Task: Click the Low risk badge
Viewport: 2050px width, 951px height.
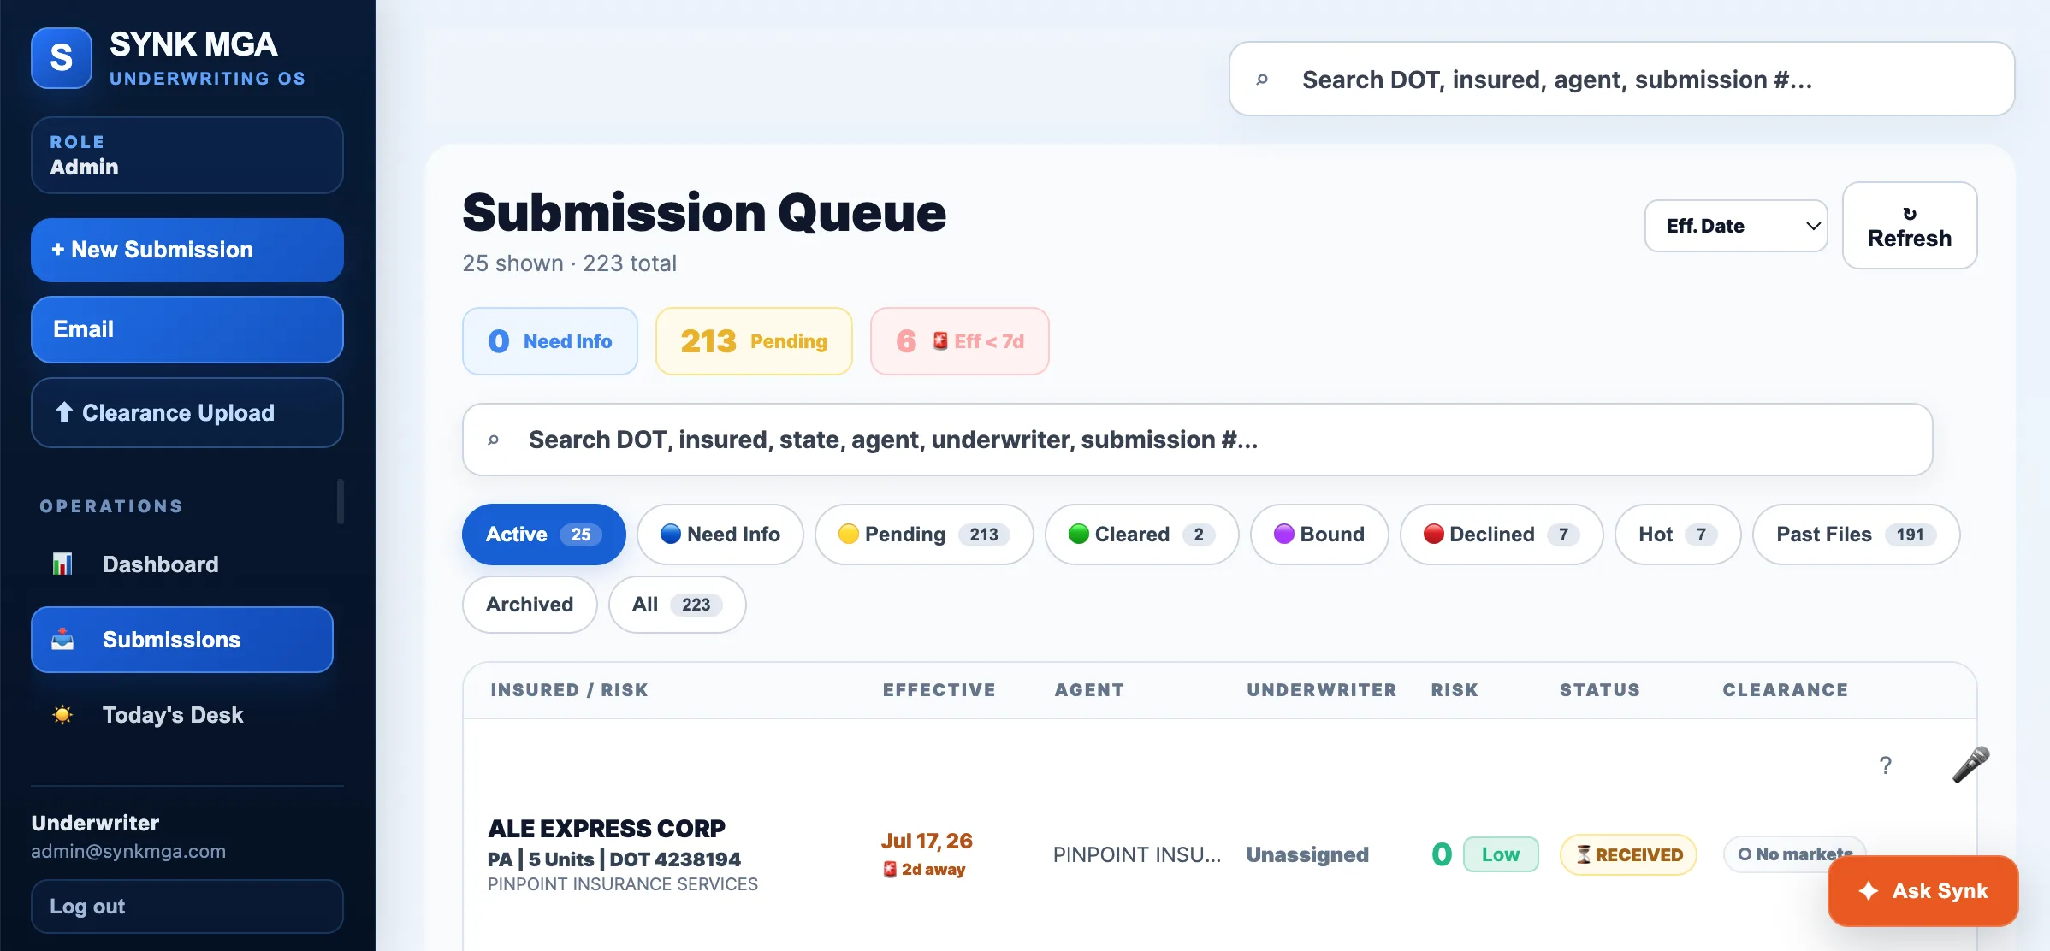Action: (x=1501, y=854)
